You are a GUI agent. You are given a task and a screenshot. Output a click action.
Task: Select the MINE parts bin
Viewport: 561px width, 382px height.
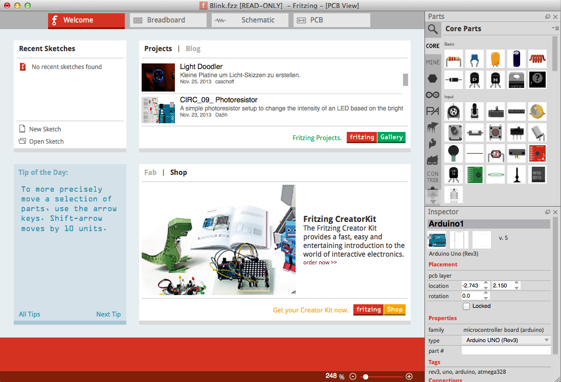pos(433,62)
